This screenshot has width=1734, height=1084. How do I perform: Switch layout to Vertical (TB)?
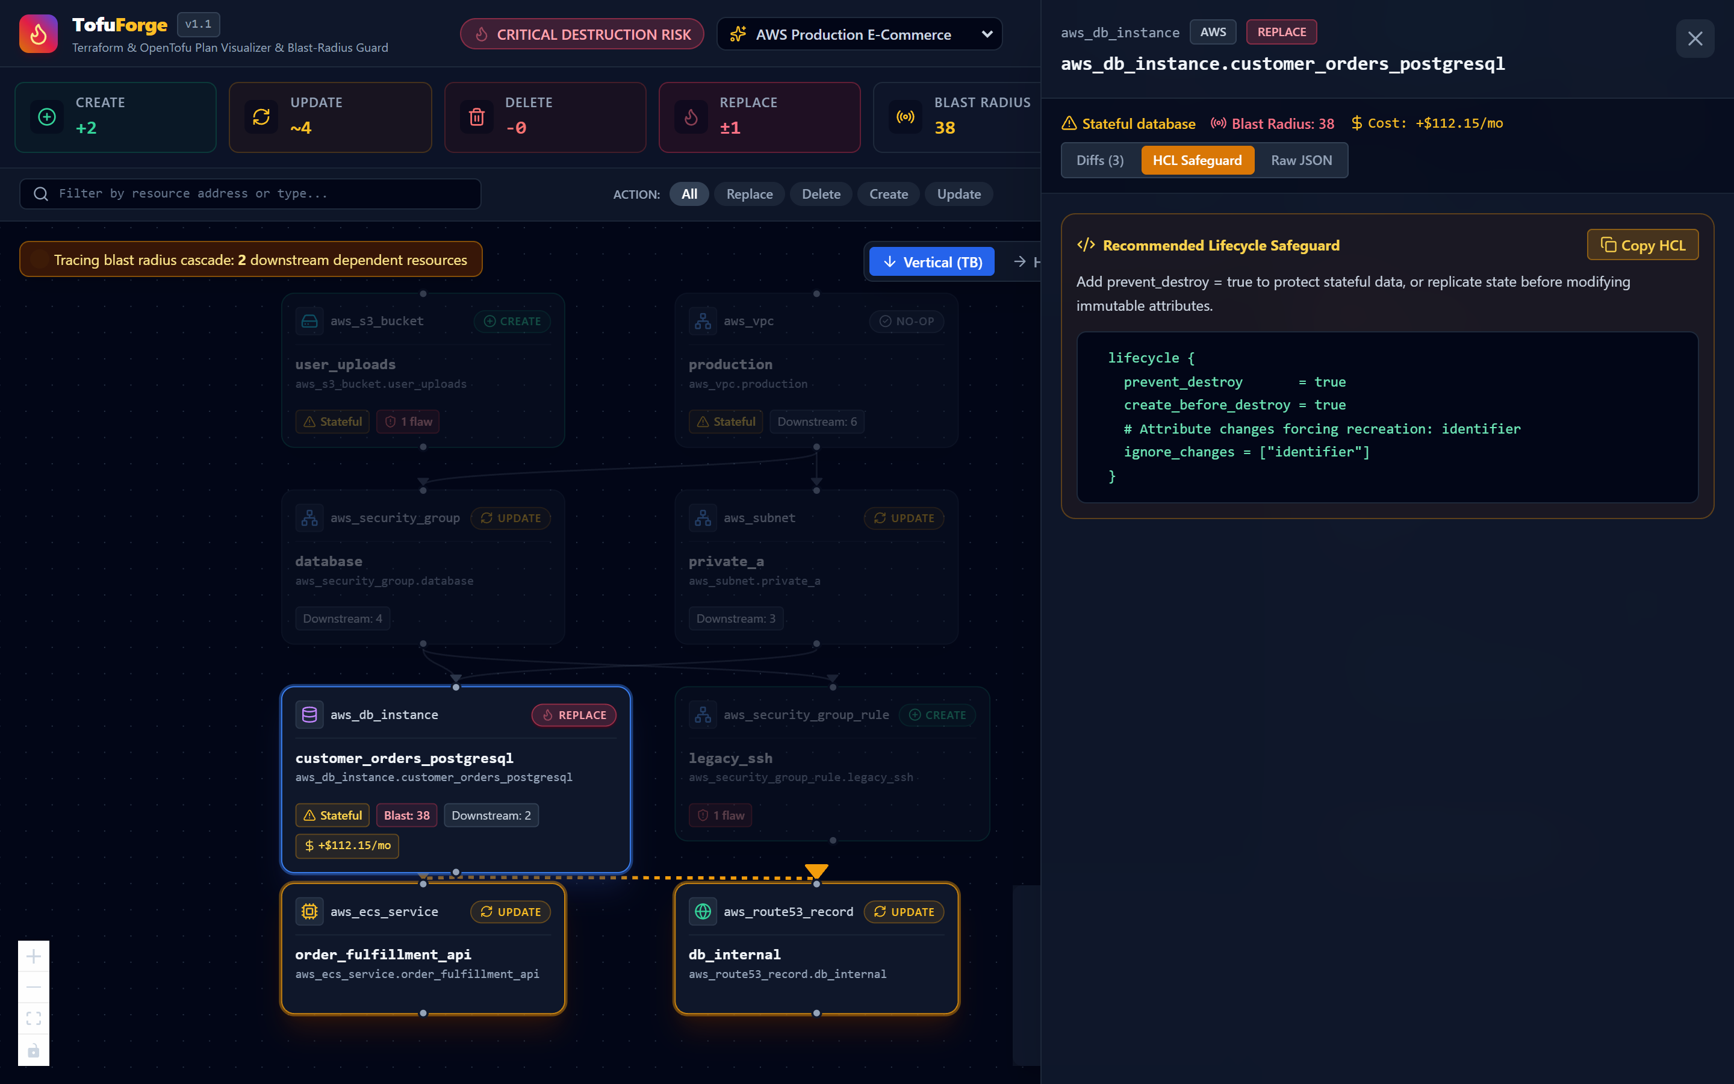tap(931, 262)
